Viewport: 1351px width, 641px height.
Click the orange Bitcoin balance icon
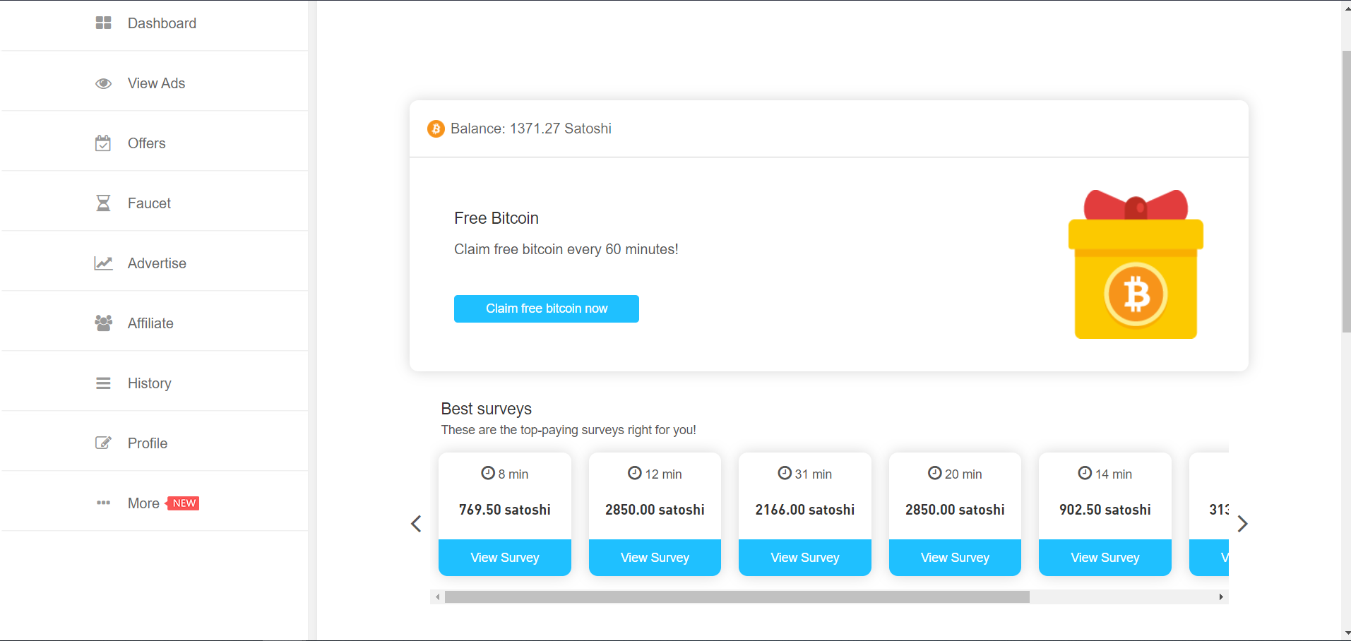(x=436, y=128)
